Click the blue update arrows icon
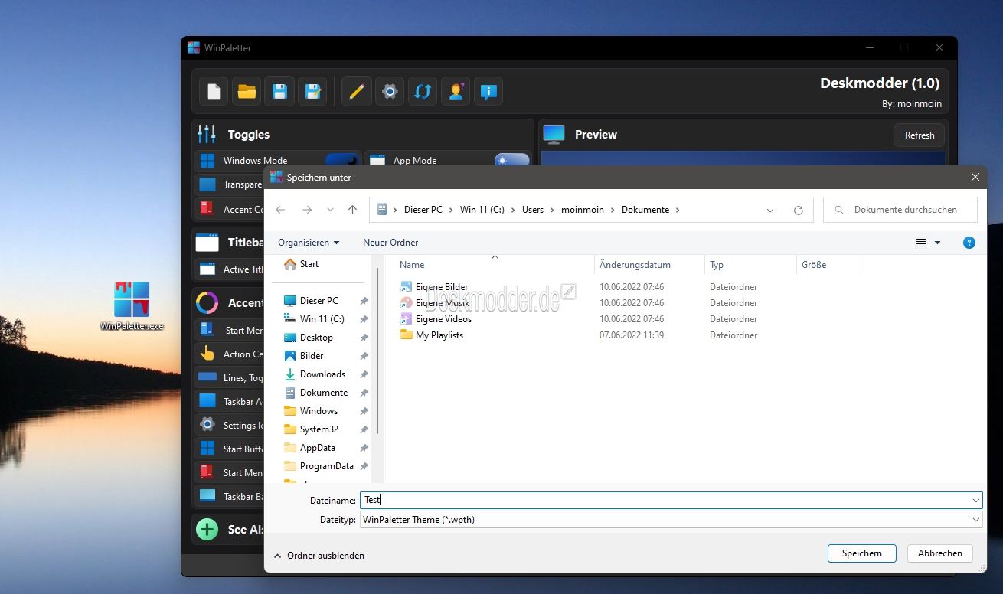 pos(422,92)
